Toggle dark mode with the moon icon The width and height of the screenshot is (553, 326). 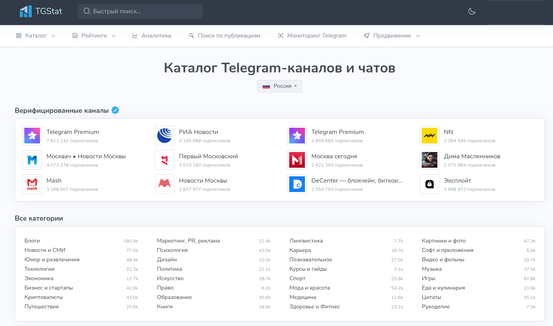[x=472, y=11]
